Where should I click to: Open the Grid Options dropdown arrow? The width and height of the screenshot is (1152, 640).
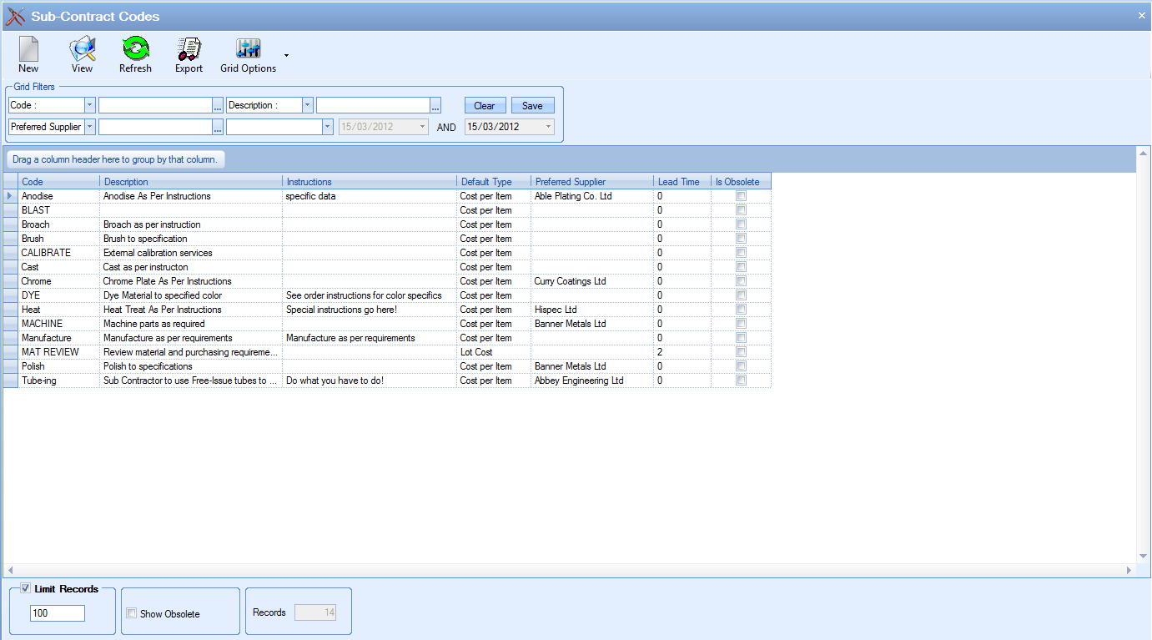286,56
